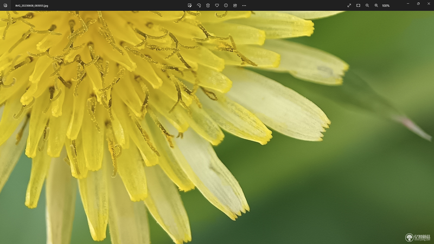Screen dimensions: 434x244
Task: Open the See more ellipsis menu
Action: [244, 5]
